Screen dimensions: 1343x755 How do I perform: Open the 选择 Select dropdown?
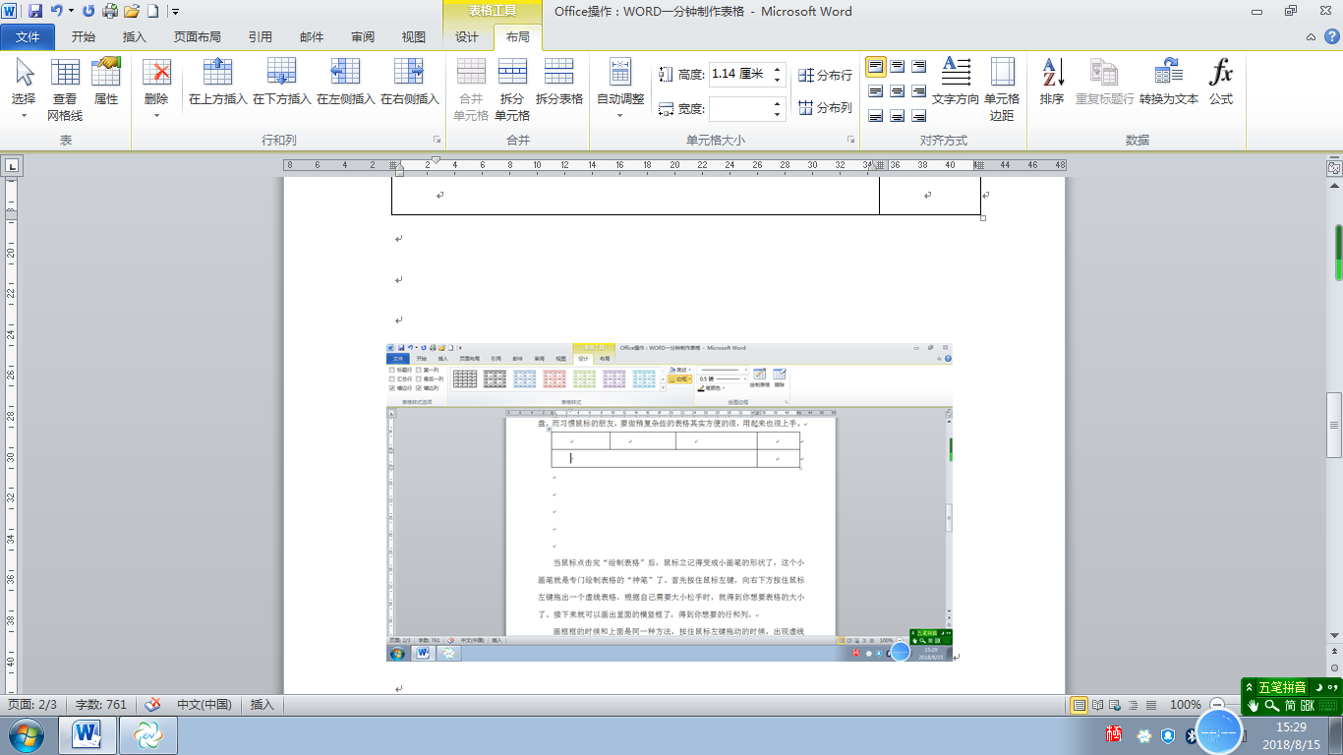[24, 88]
